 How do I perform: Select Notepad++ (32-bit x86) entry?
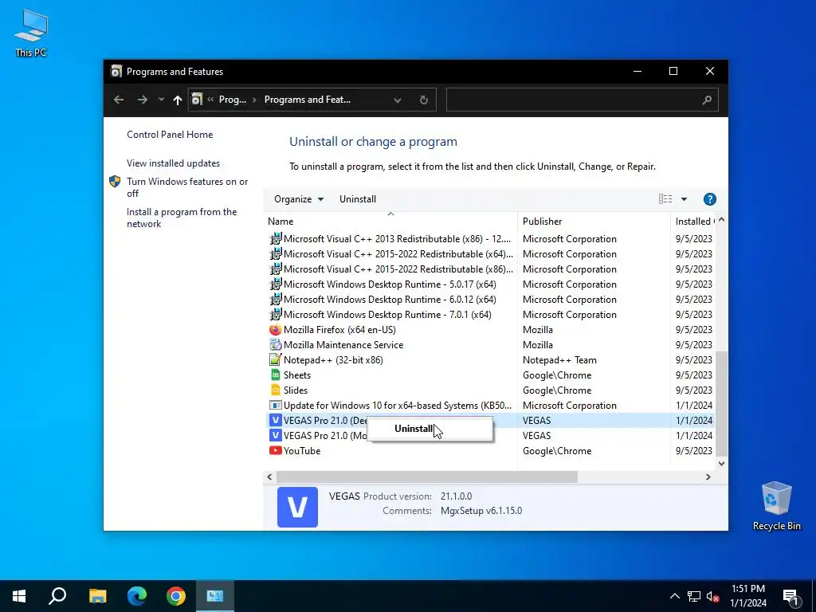(490, 359)
